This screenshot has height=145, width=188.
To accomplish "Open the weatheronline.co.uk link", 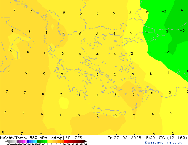I will coord(163,142).
